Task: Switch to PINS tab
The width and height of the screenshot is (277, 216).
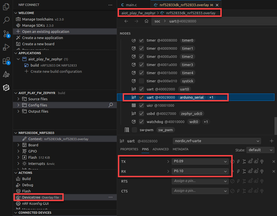Action: point(145,149)
